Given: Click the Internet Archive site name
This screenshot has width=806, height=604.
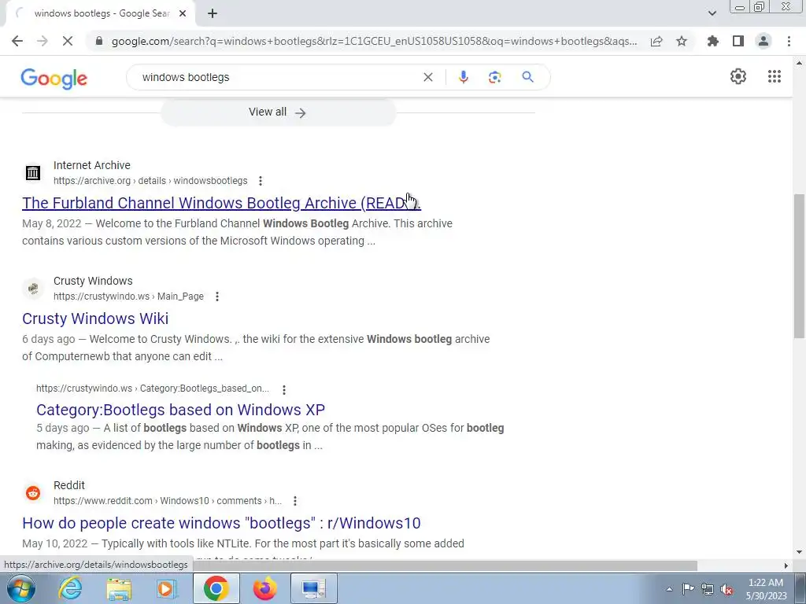Looking at the screenshot, I should click(x=92, y=165).
